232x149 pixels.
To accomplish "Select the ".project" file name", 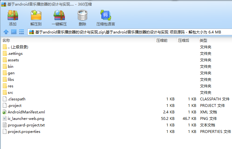I will click(15, 106).
